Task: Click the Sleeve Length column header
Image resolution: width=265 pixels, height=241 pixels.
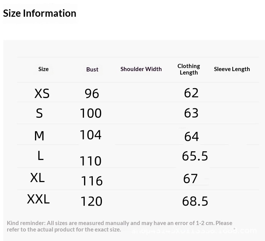Action: [232, 69]
